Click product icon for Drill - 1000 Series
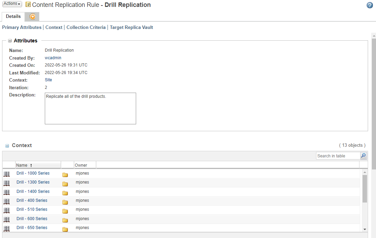Screen dimensions: 376x238 tap(7, 174)
